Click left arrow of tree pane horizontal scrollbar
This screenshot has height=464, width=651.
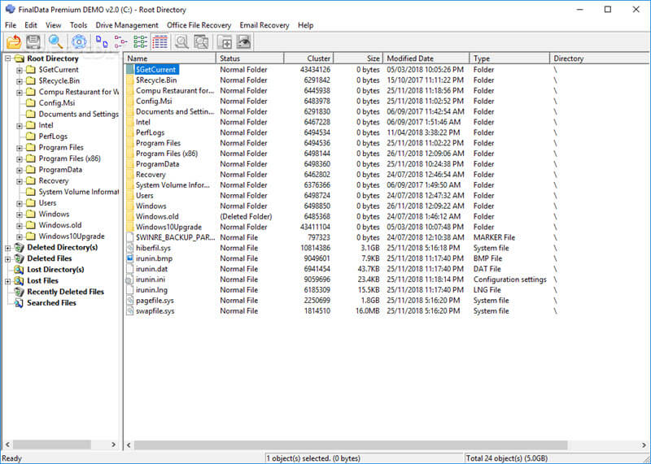coord(7,444)
